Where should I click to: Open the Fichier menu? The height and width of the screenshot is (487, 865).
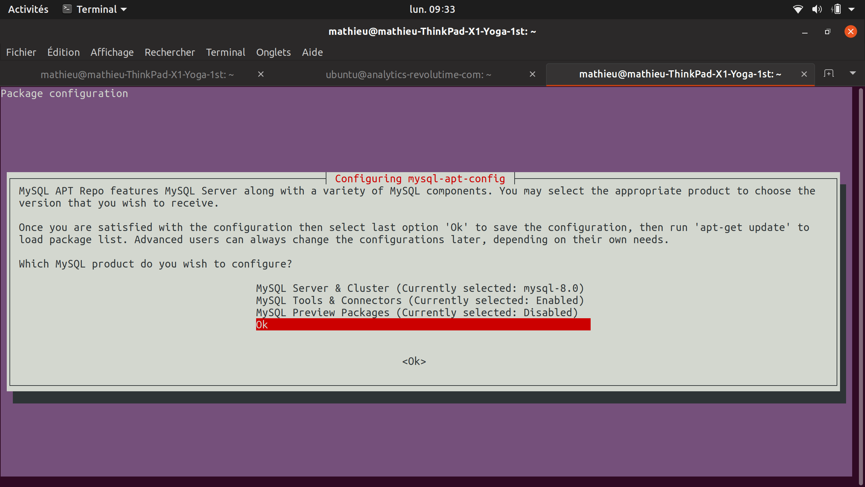(x=21, y=52)
